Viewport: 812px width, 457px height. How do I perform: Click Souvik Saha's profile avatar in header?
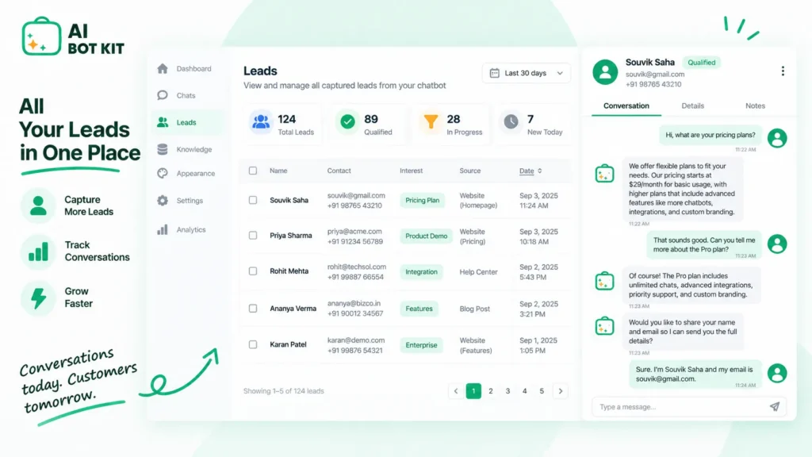(605, 72)
